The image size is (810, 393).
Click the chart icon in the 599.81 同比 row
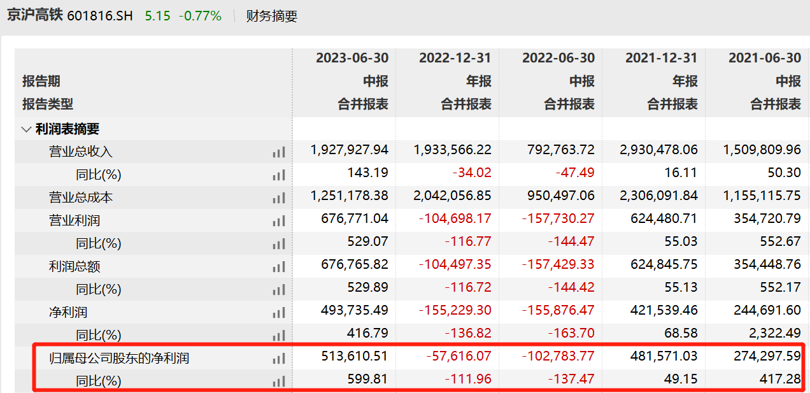tap(278, 381)
